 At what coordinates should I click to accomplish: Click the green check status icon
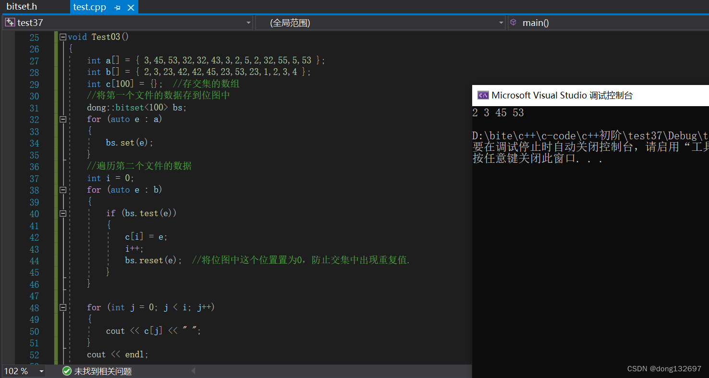tap(67, 371)
